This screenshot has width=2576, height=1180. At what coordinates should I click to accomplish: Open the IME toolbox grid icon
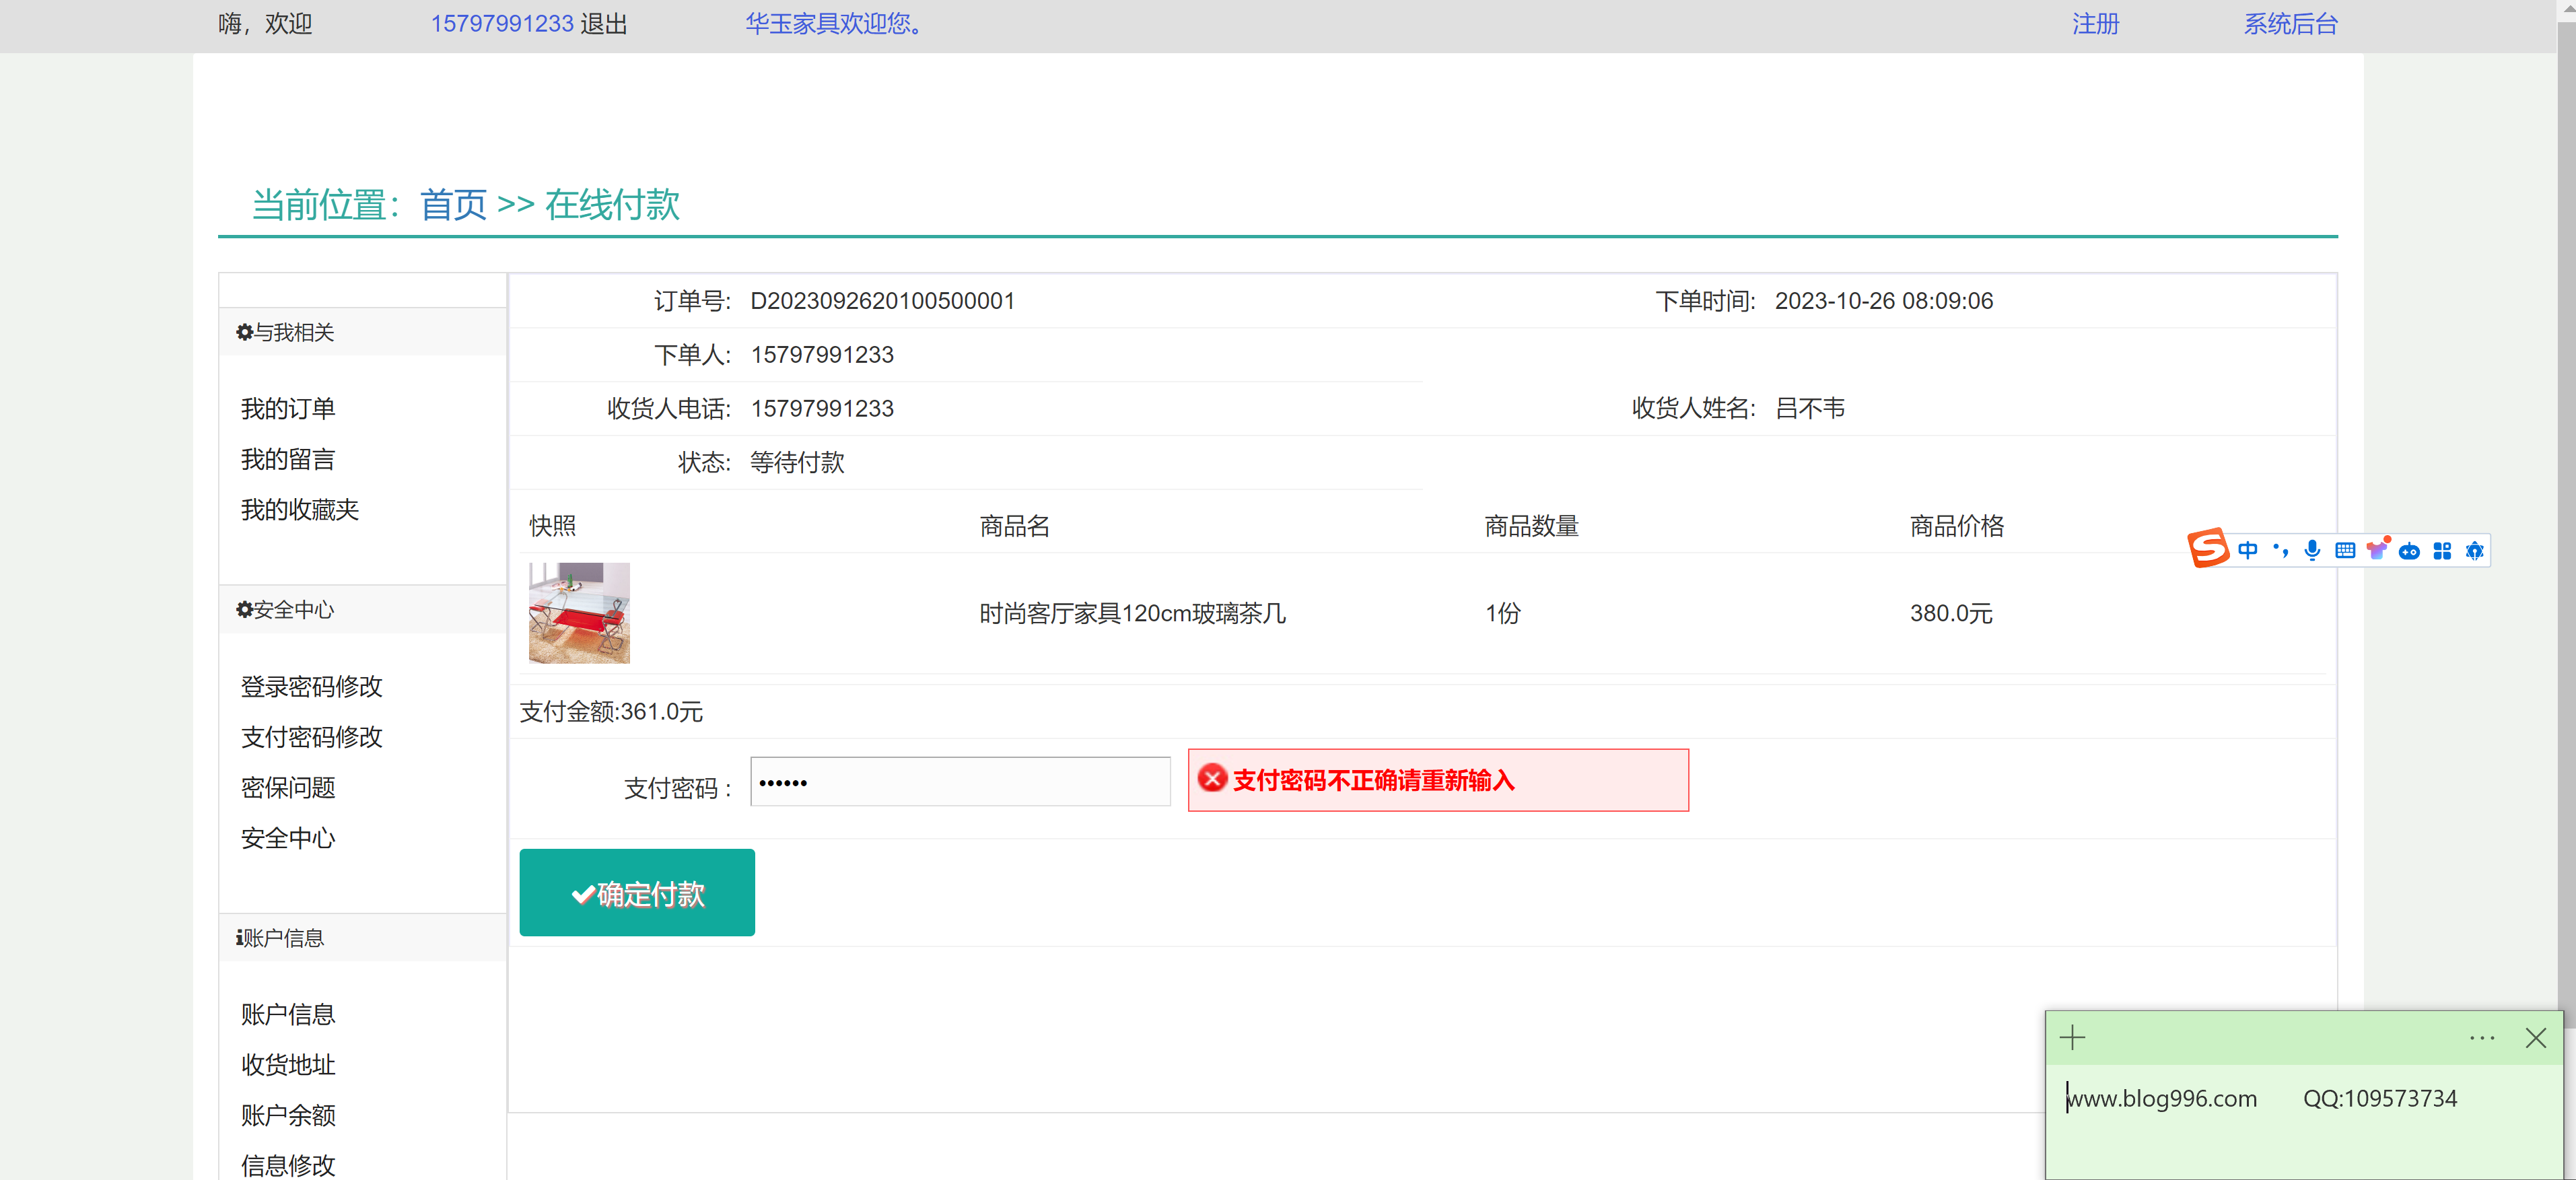click(x=2442, y=551)
